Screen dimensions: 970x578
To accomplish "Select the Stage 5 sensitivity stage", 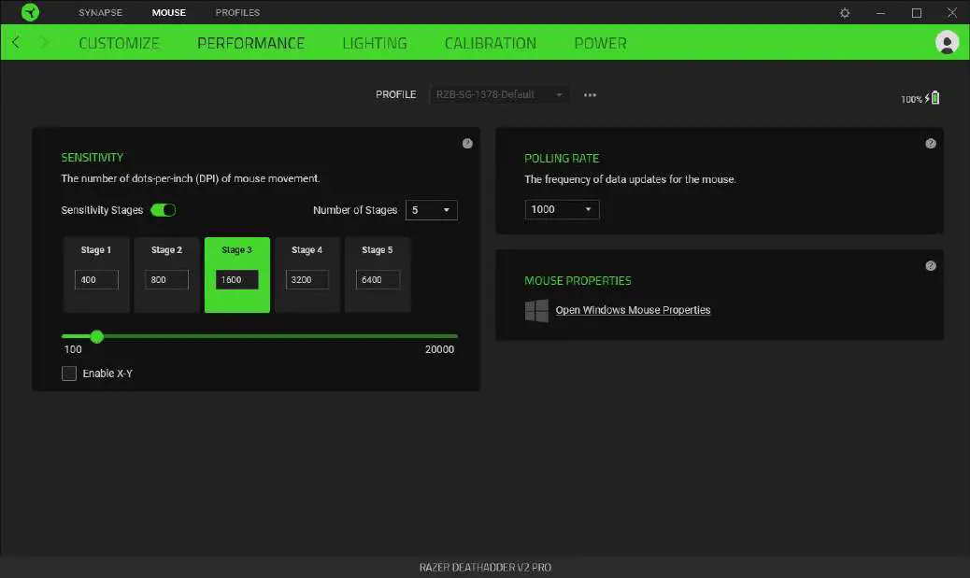I will click(x=378, y=275).
